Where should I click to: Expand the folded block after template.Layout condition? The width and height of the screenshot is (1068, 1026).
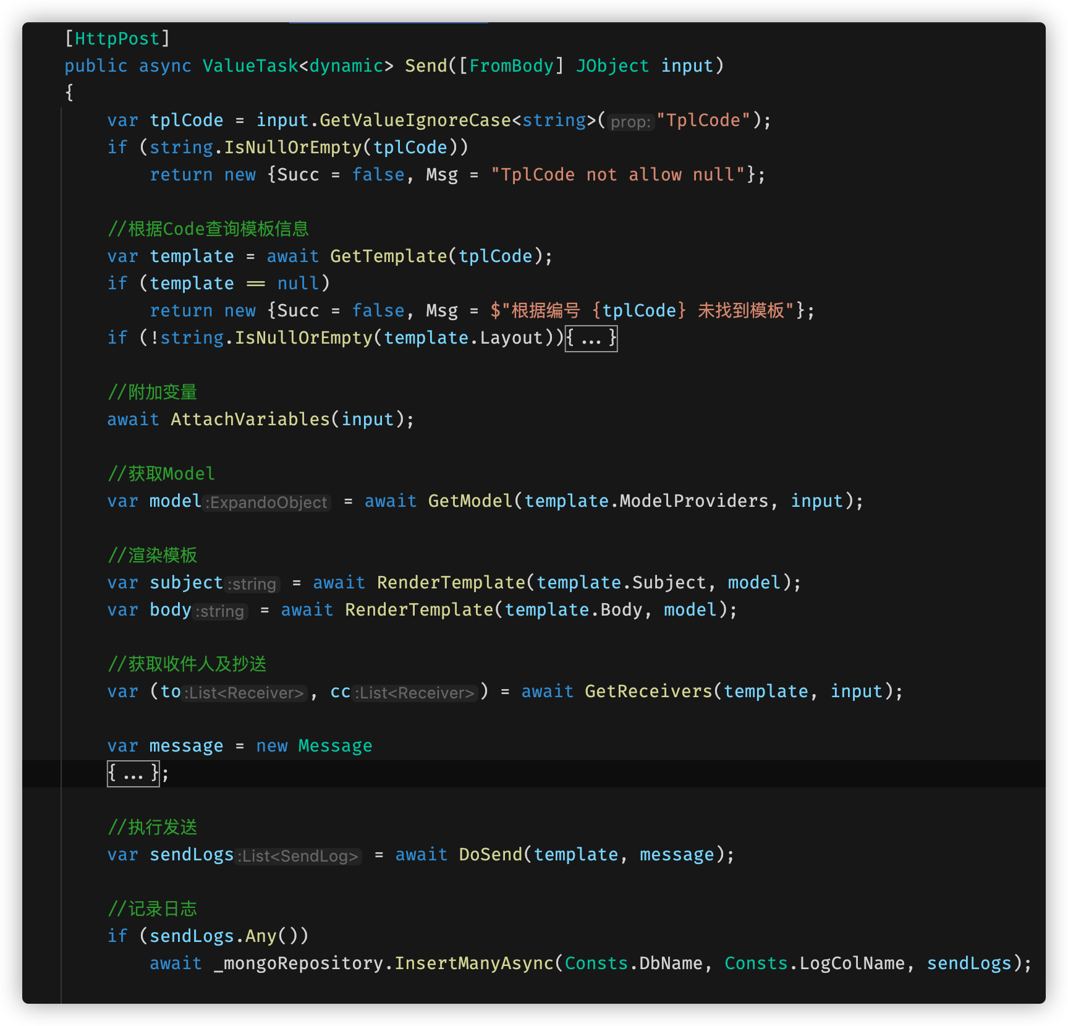591,338
